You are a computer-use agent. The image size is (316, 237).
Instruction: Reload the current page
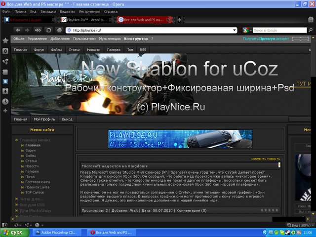48,30
